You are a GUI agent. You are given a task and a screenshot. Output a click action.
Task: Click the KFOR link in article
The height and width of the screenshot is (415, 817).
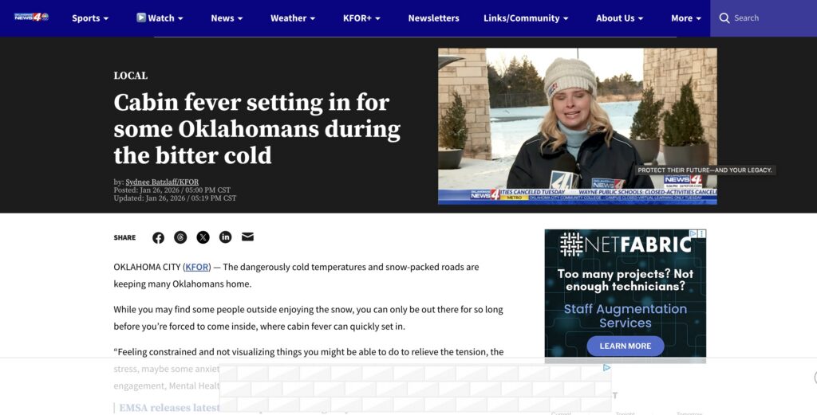[197, 267]
